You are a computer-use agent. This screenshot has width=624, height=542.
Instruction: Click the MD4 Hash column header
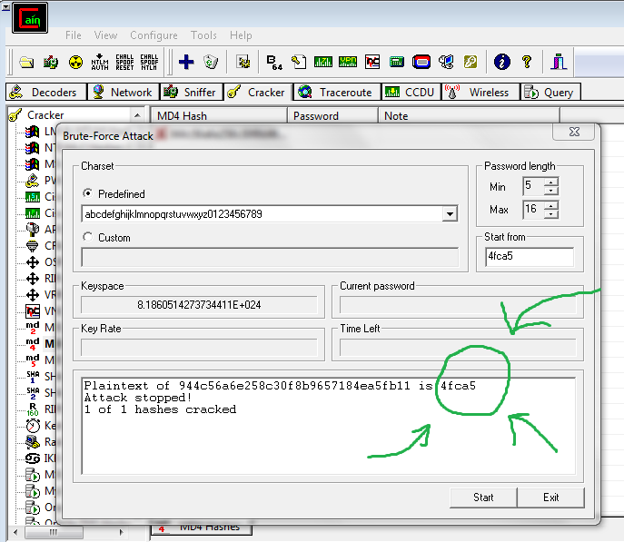pyautogui.click(x=219, y=116)
